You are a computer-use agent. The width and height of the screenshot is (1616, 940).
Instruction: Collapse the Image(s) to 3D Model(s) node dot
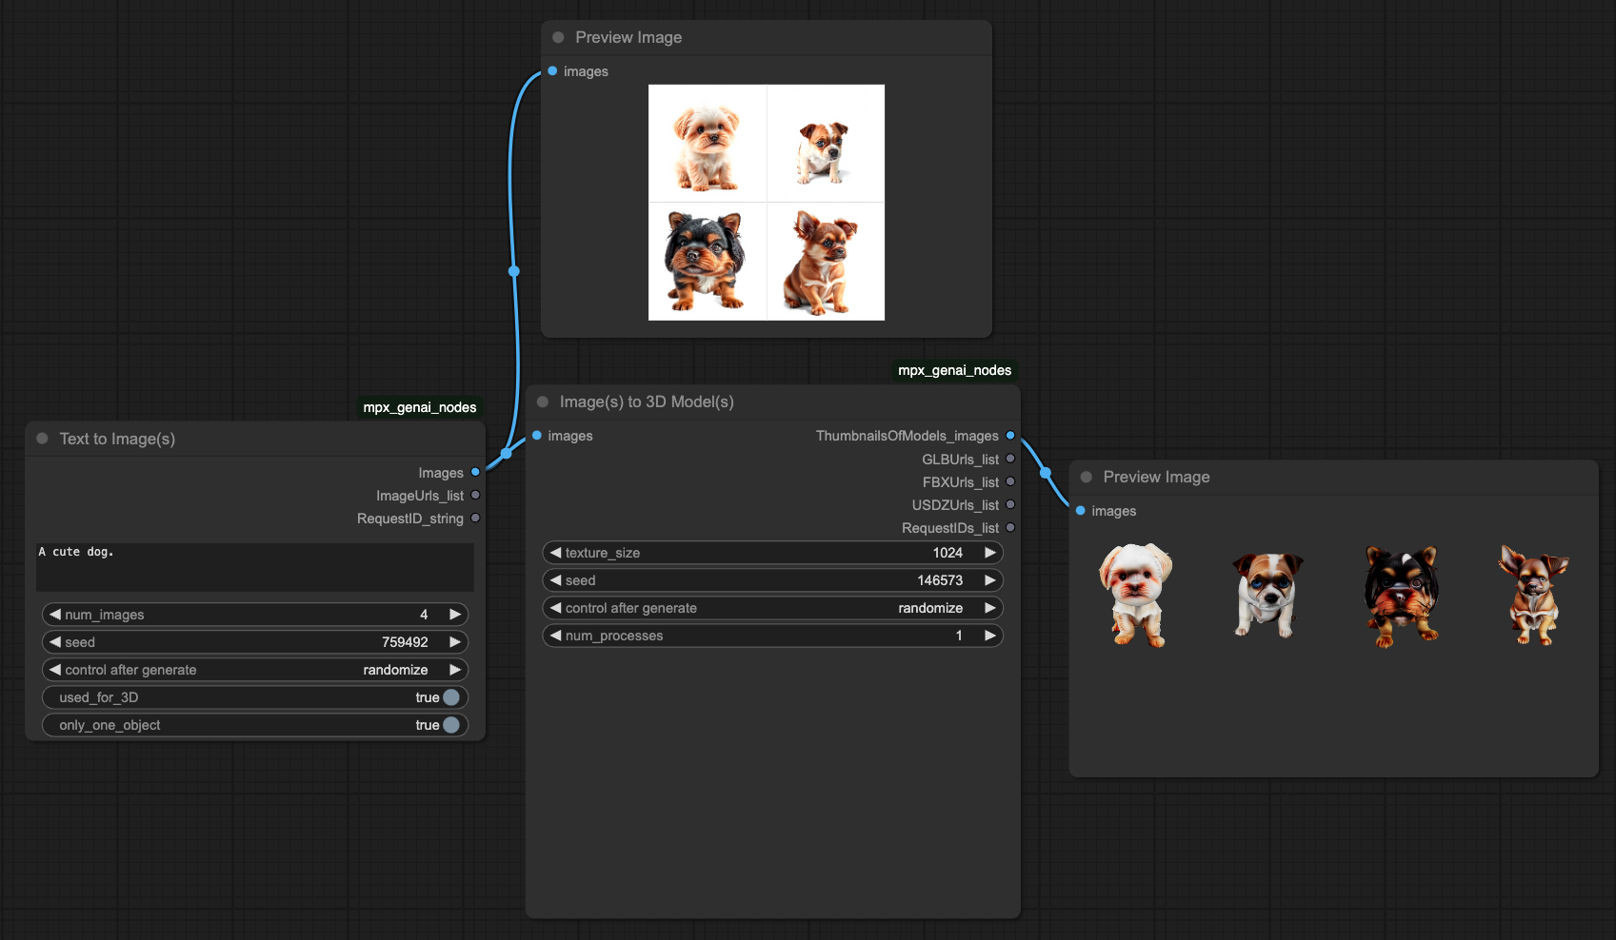click(x=543, y=401)
